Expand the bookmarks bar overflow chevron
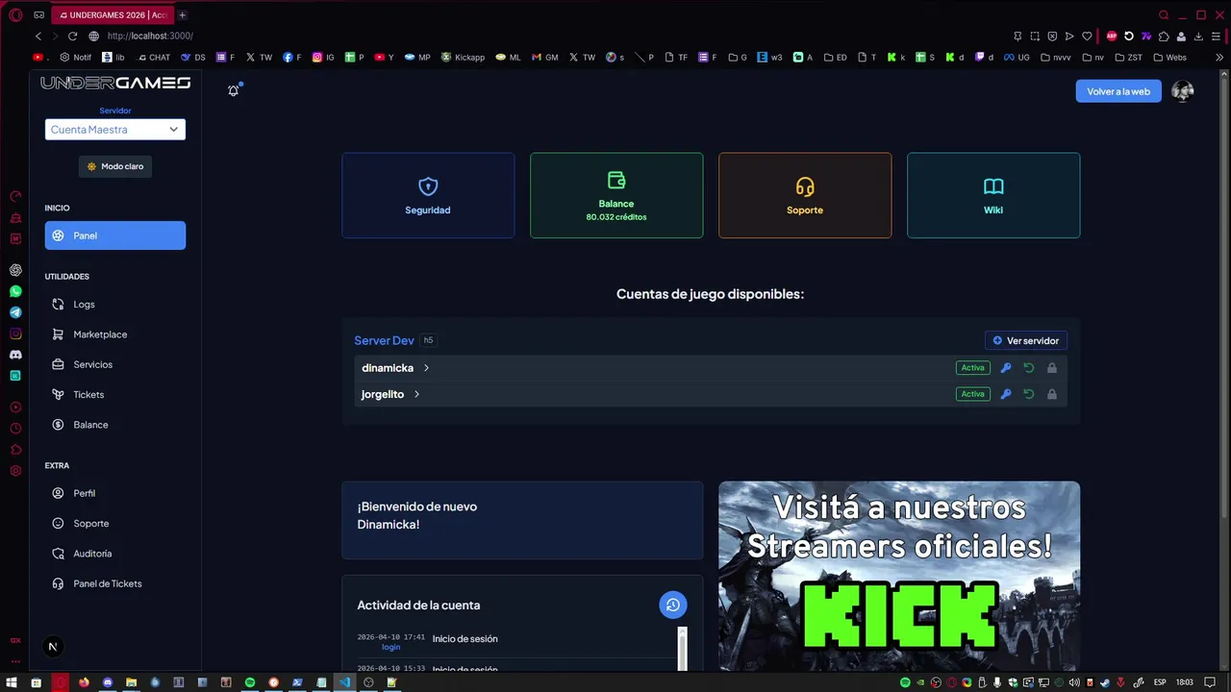Viewport: 1231px width, 692px height. tap(1219, 57)
